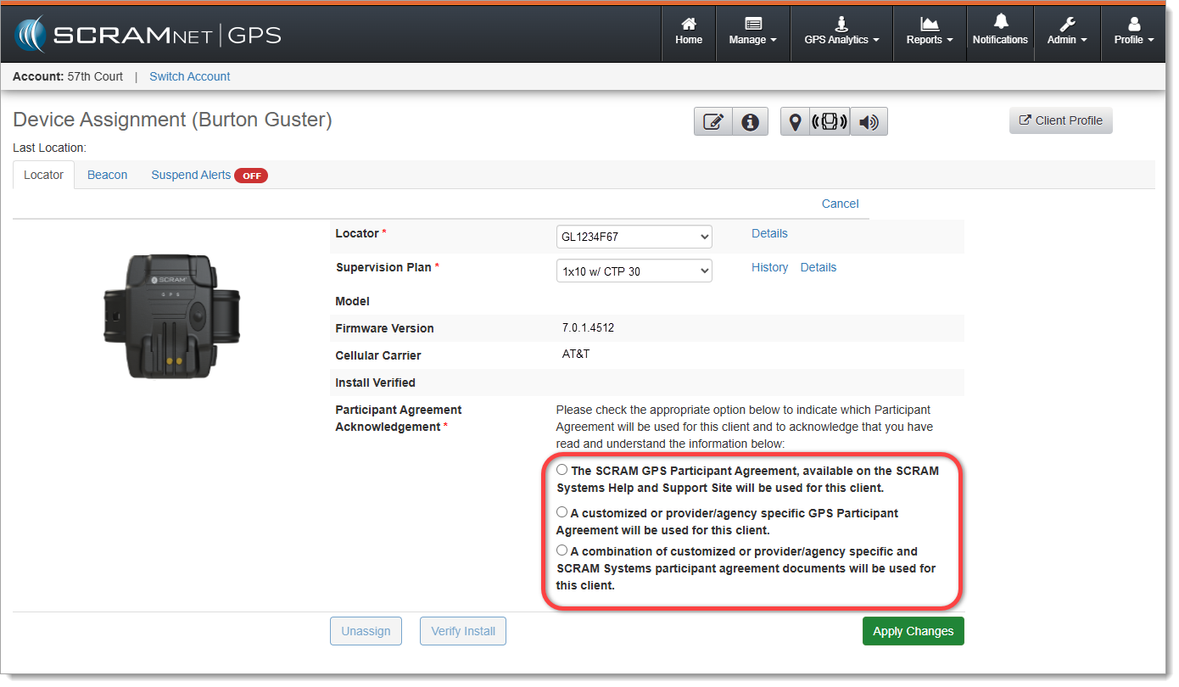This screenshot has height=687, width=1179.
Task: Expand the Supervision Plan dropdown
Action: [x=634, y=271]
